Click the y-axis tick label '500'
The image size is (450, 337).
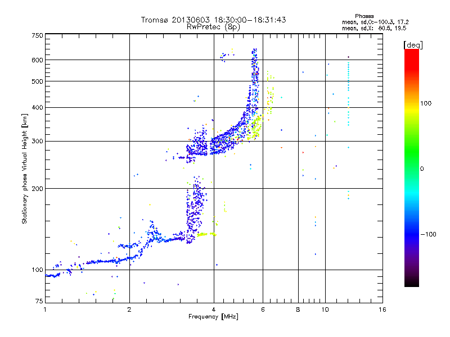[37, 81]
